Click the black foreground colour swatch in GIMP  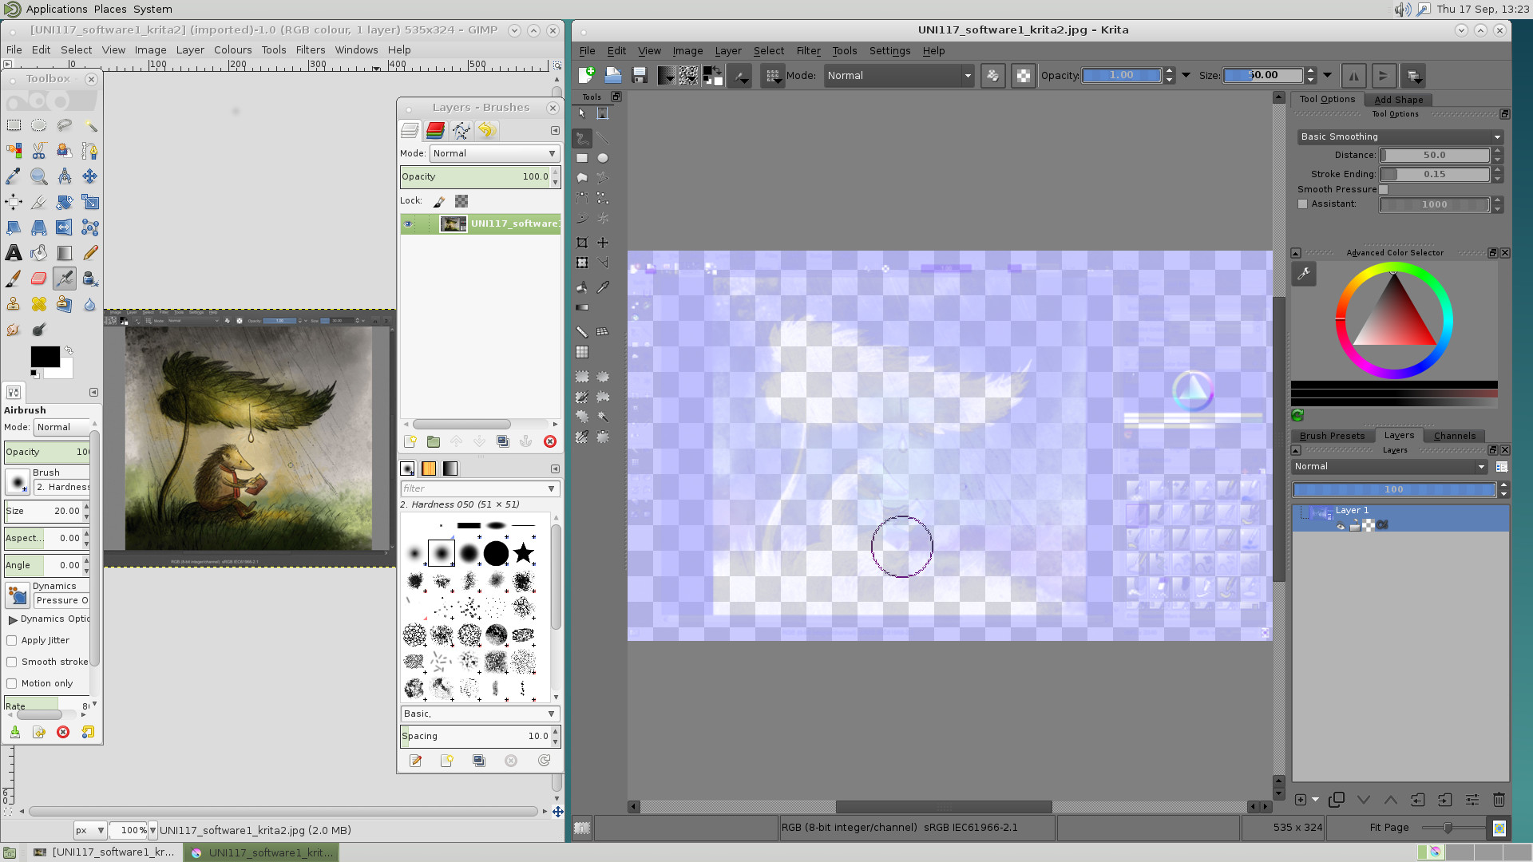(x=45, y=357)
